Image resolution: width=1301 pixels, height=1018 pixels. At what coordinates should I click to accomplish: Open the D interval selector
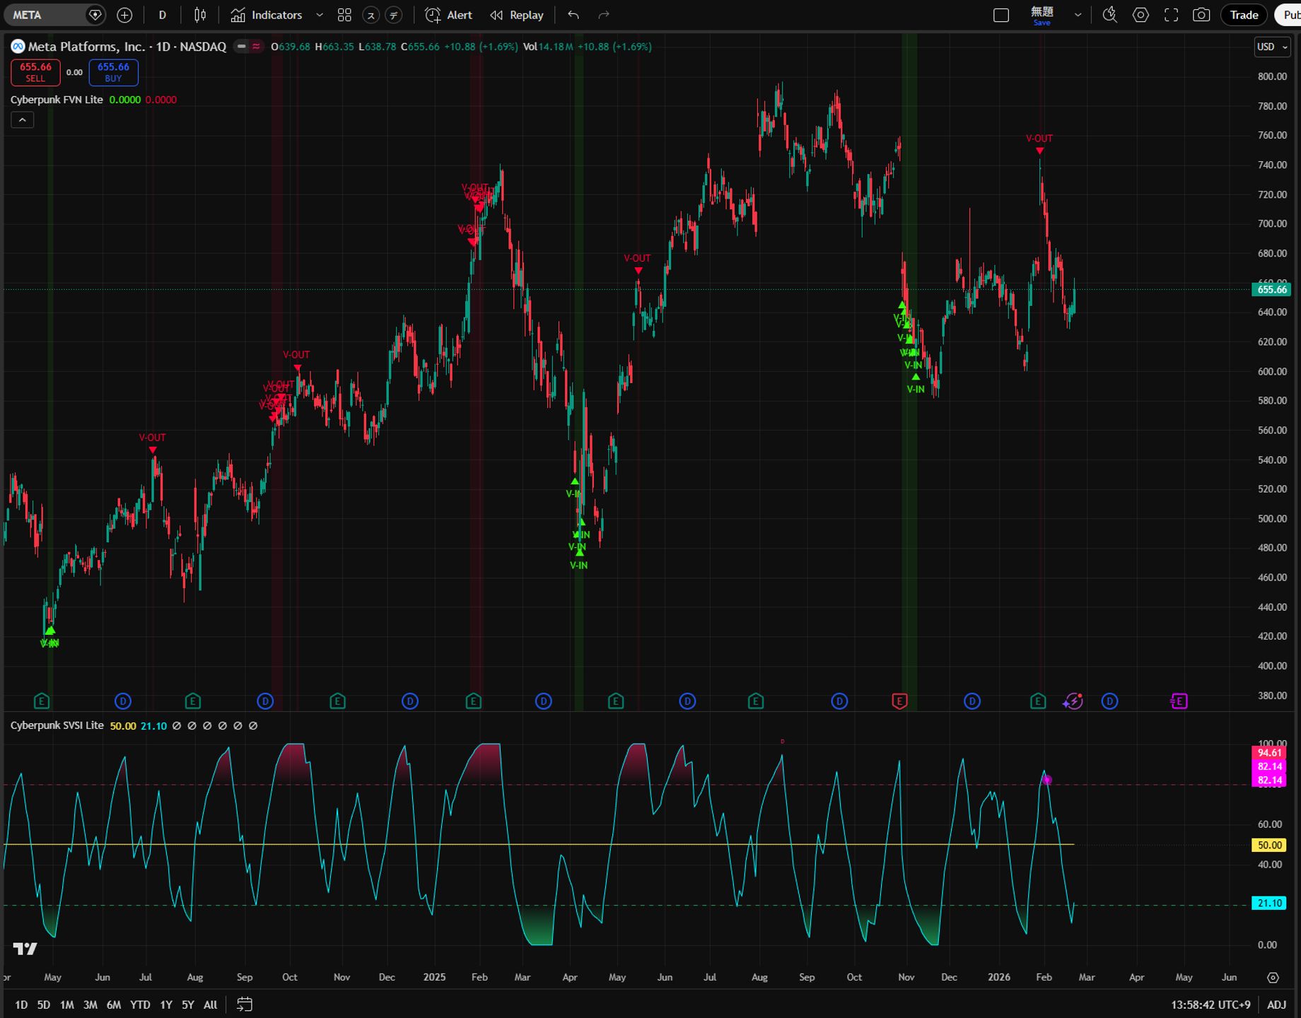pos(162,15)
